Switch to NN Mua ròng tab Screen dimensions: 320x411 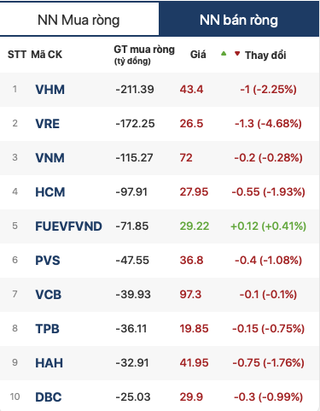79,20
